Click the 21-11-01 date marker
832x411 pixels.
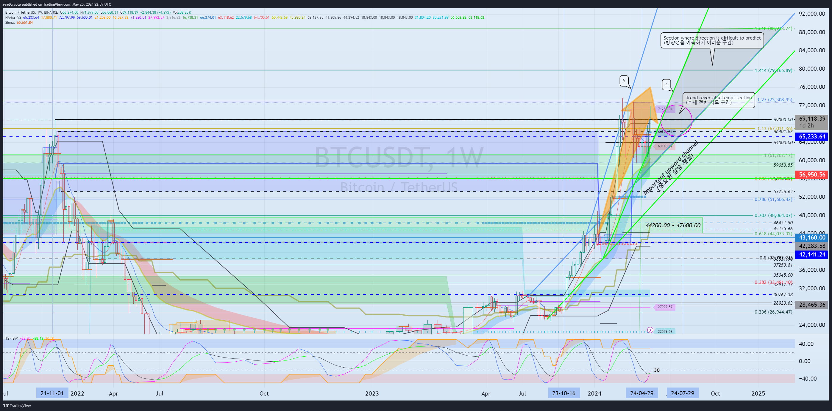click(52, 393)
